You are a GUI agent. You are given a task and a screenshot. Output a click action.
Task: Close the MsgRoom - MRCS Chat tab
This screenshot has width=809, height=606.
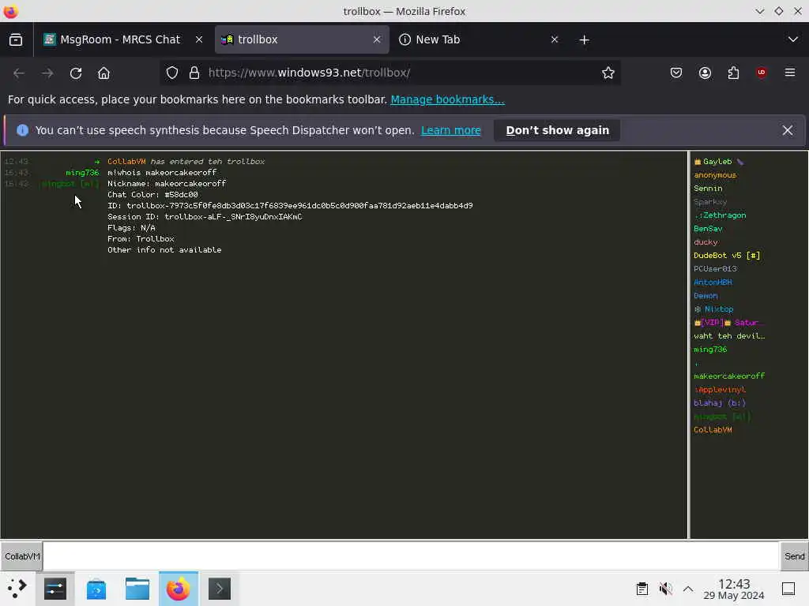point(198,39)
